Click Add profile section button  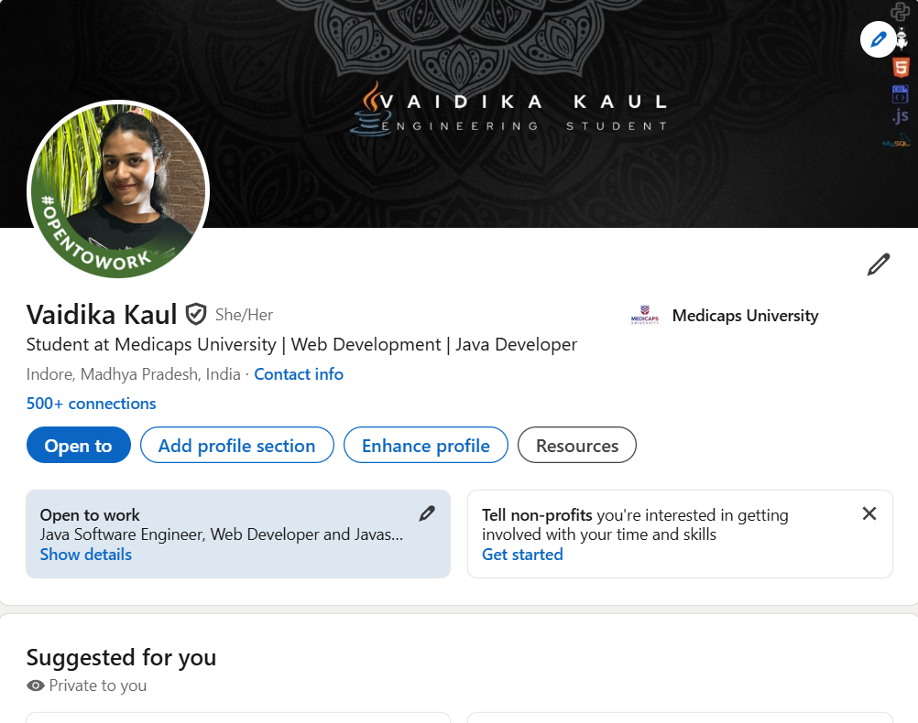pyautogui.click(x=237, y=445)
